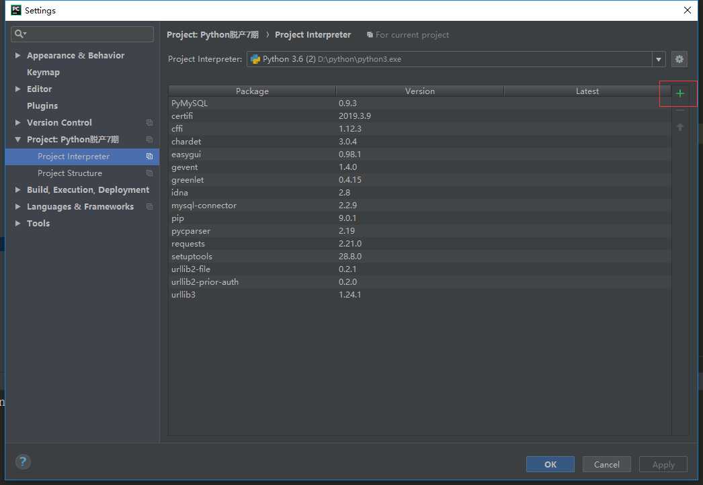Select the pip package row
703x485 pixels.
click(x=419, y=218)
